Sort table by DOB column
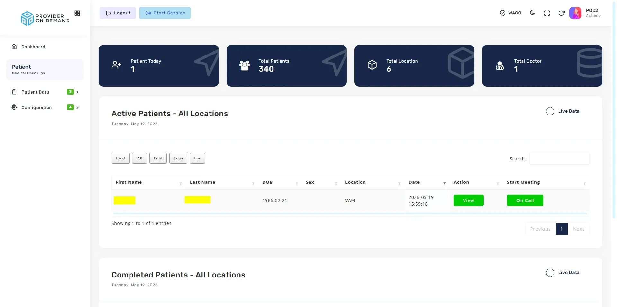 (x=280, y=182)
